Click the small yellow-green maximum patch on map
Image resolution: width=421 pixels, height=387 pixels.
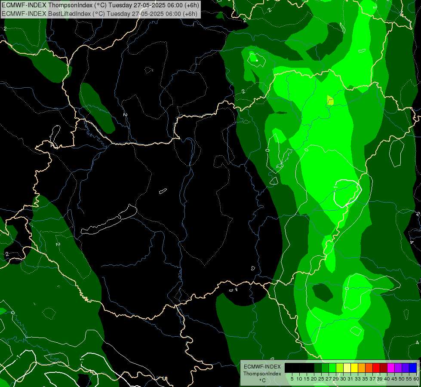coord(330,100)
